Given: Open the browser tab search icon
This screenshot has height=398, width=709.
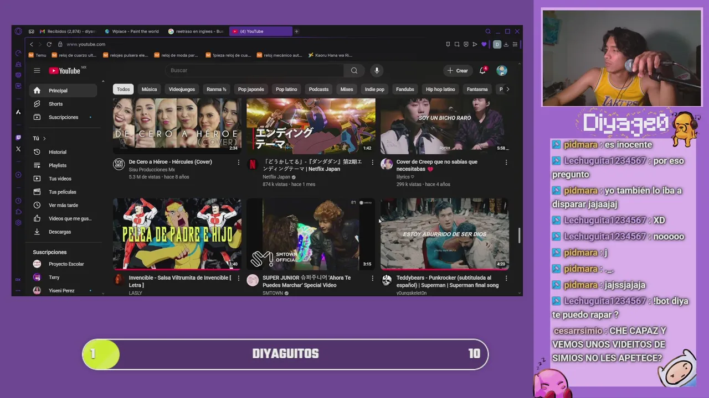Looking at the screenshot, I should (487, 32).
